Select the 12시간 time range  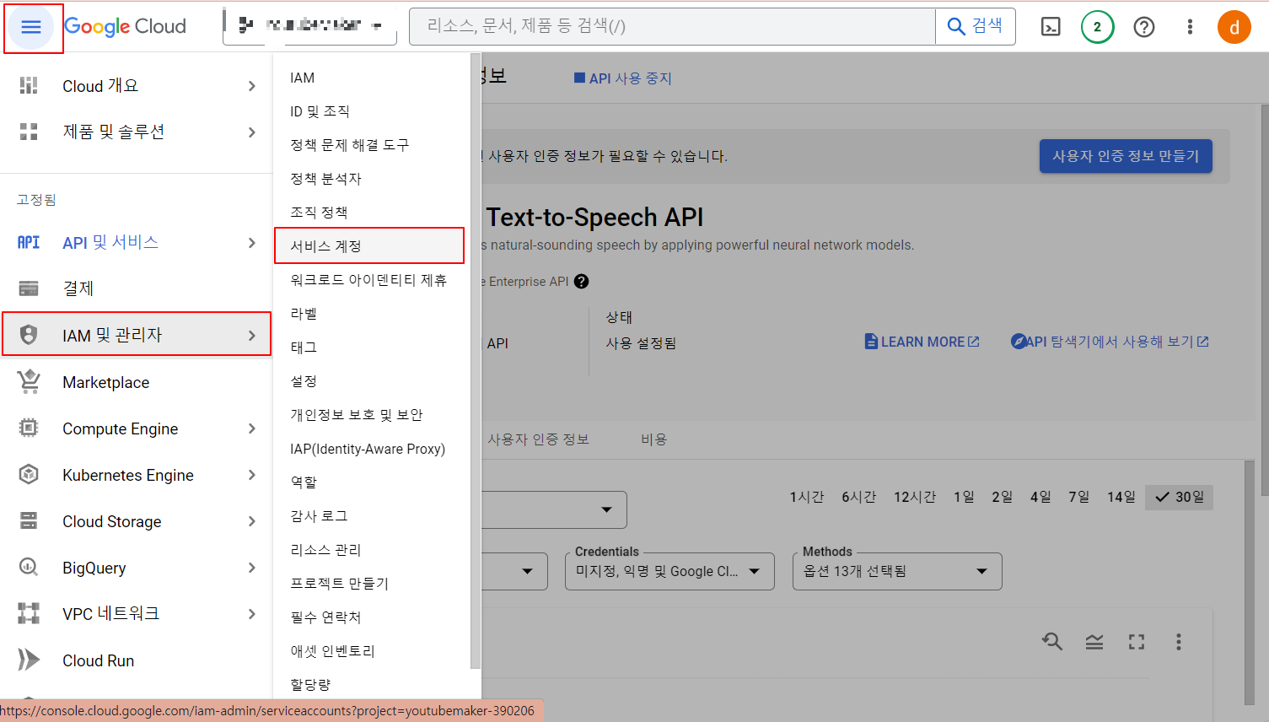[915, 497]
